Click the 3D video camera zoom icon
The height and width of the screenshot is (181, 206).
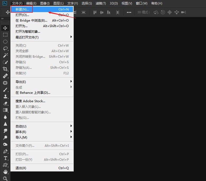tap(184, 12)
